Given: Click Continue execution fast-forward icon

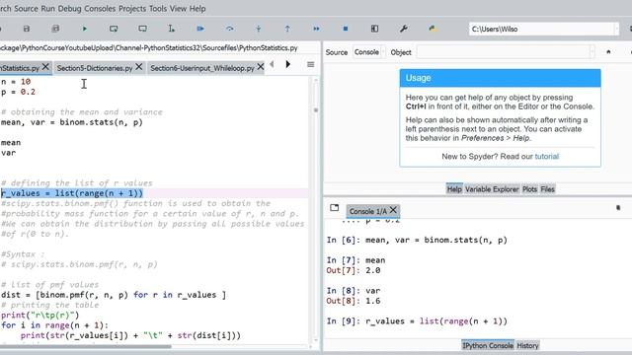Looking at the screenshot, I should click(x=316, y=29).
